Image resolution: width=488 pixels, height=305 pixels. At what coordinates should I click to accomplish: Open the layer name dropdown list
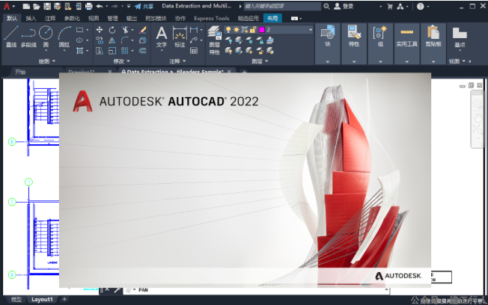[x=311, y=30]
